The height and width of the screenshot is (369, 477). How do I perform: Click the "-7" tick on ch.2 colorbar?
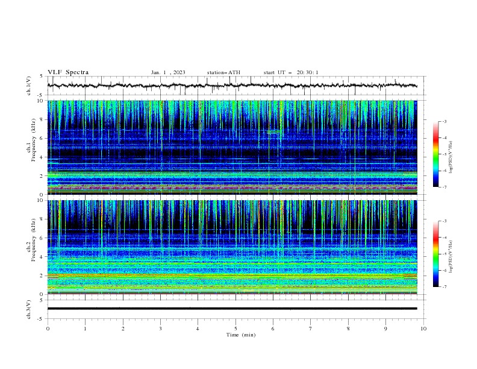pos(444,286)
